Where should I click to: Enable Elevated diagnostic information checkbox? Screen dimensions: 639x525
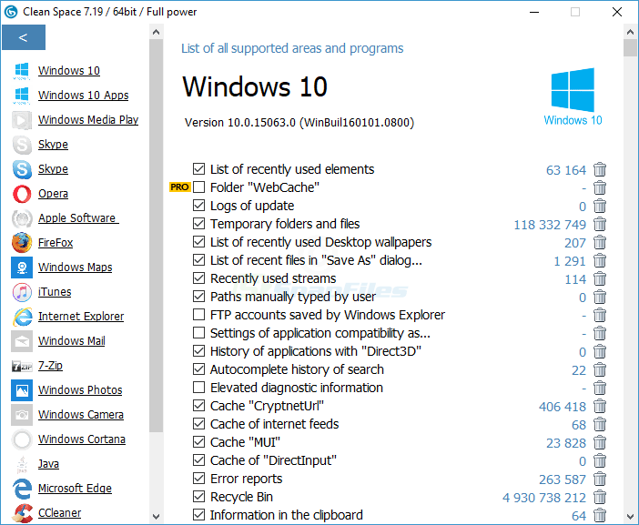[x=198, y=388]
